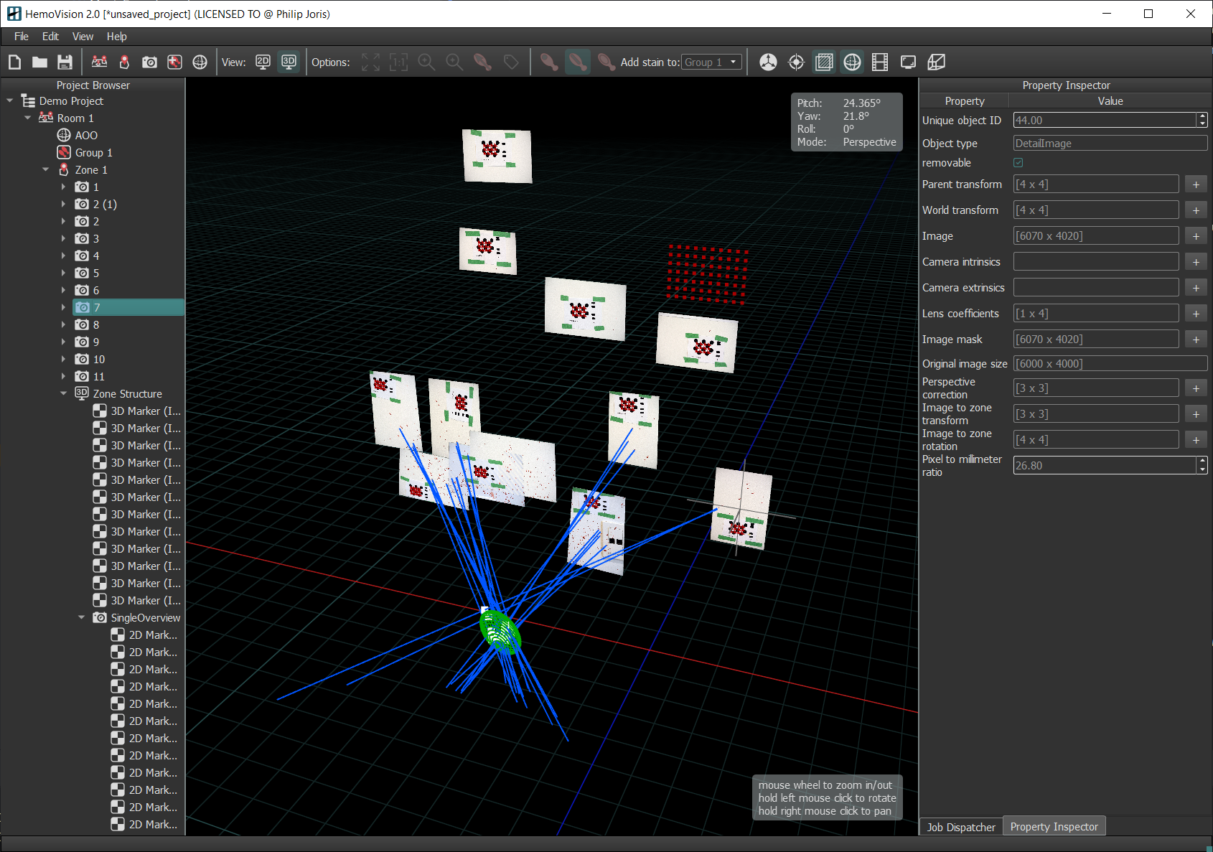Click the screen capture monitor icon

coord(908,62)
